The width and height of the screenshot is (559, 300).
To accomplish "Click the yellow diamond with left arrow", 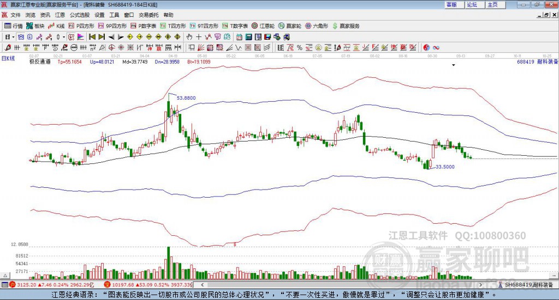I will tap(130, 37).
